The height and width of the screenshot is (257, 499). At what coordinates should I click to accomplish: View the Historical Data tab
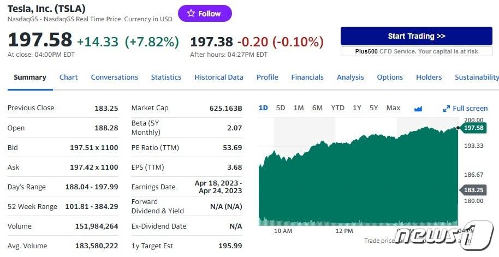219,77
